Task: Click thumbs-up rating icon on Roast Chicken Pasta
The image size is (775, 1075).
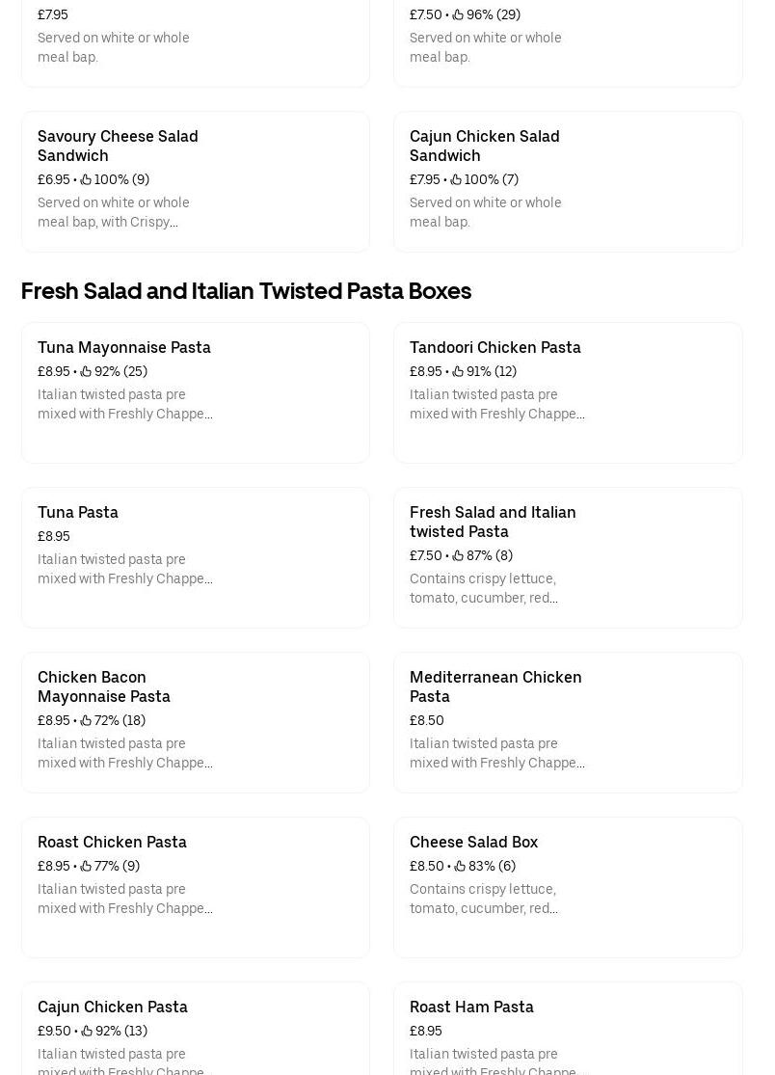Action: (86, 866)
